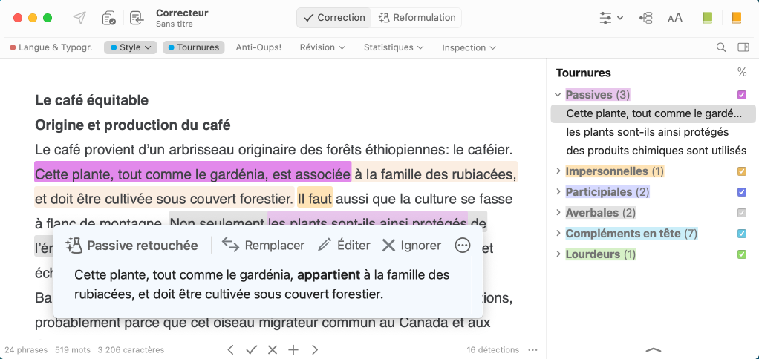Click the more options ellipsis in popup
Viewport: 759px width, 359px height.
(x=463, y=246)
